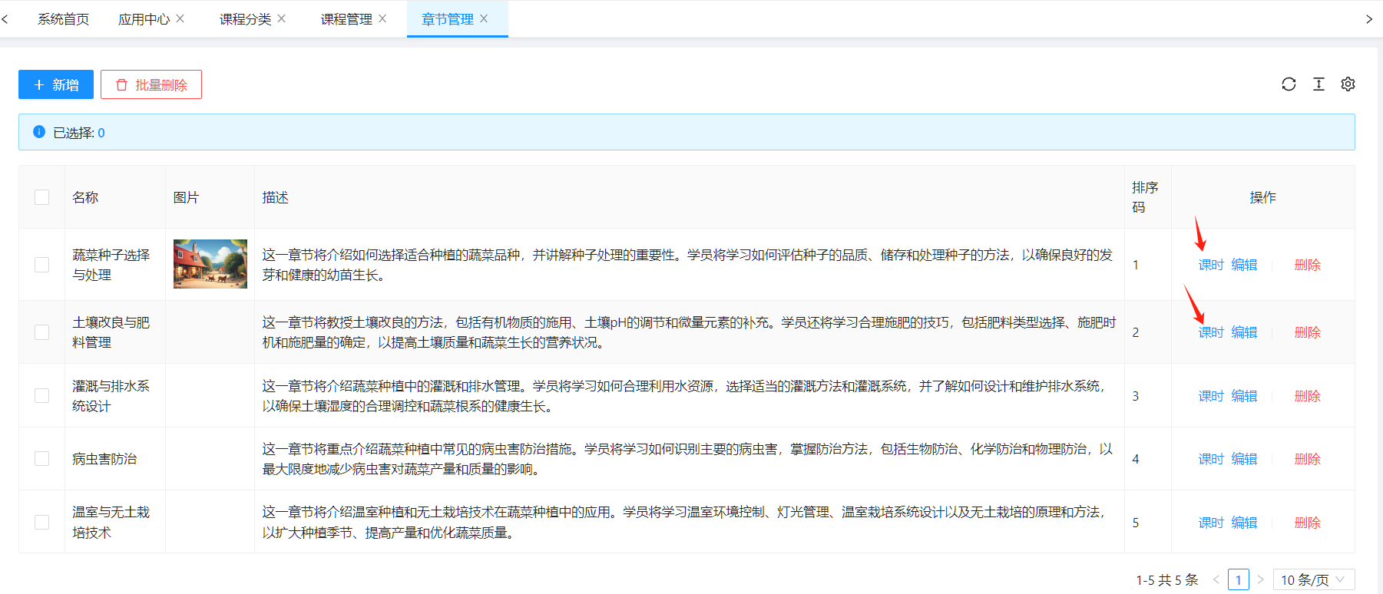Screen dimensions: 1383x594
Task: Click the refresh table icon
Action: [x=1289, y=84]
